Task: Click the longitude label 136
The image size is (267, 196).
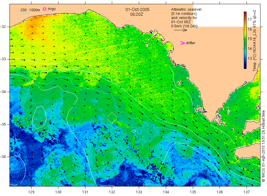Action: coord(220,192)
